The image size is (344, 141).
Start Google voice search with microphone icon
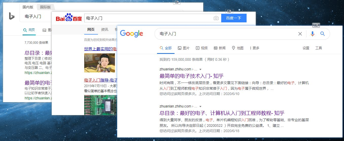[x=312, y=34]
